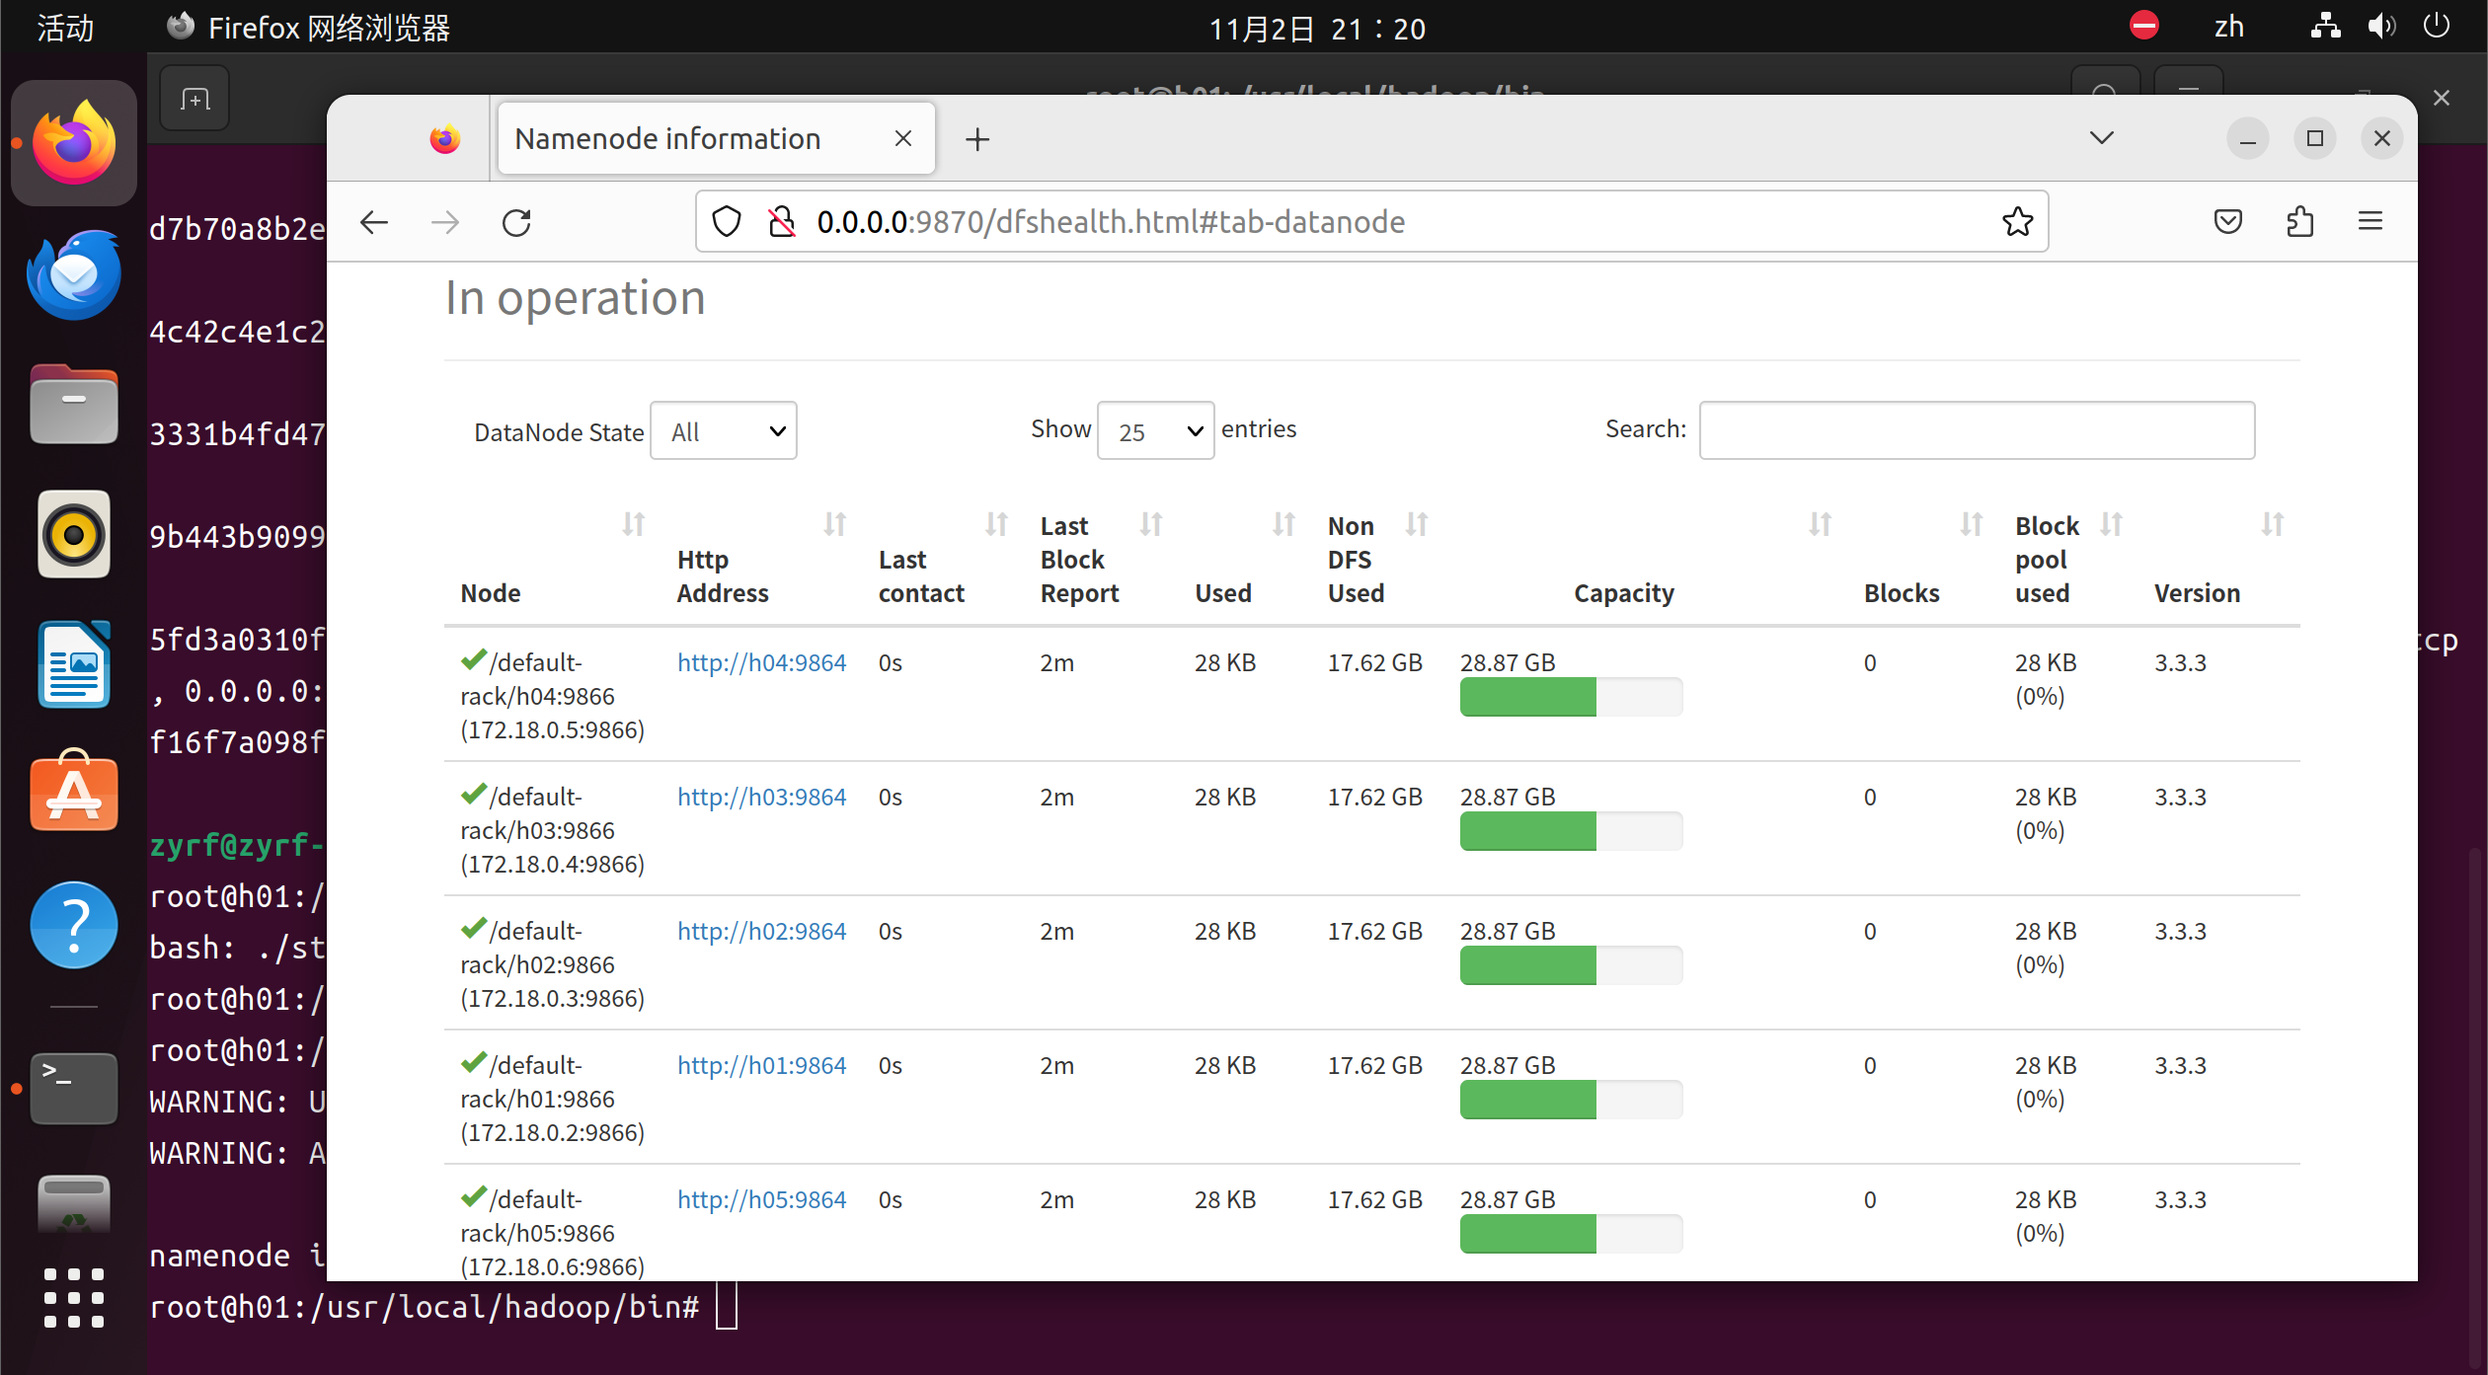Open the http://h04:9864 datanode link
Viewport: 2488px width, 1375px height.
(761, 662)
